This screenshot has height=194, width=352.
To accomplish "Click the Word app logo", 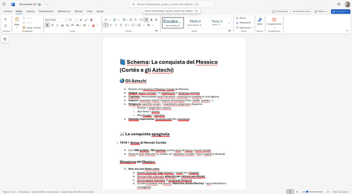I will pyautogui.click(x=13, y=4).
